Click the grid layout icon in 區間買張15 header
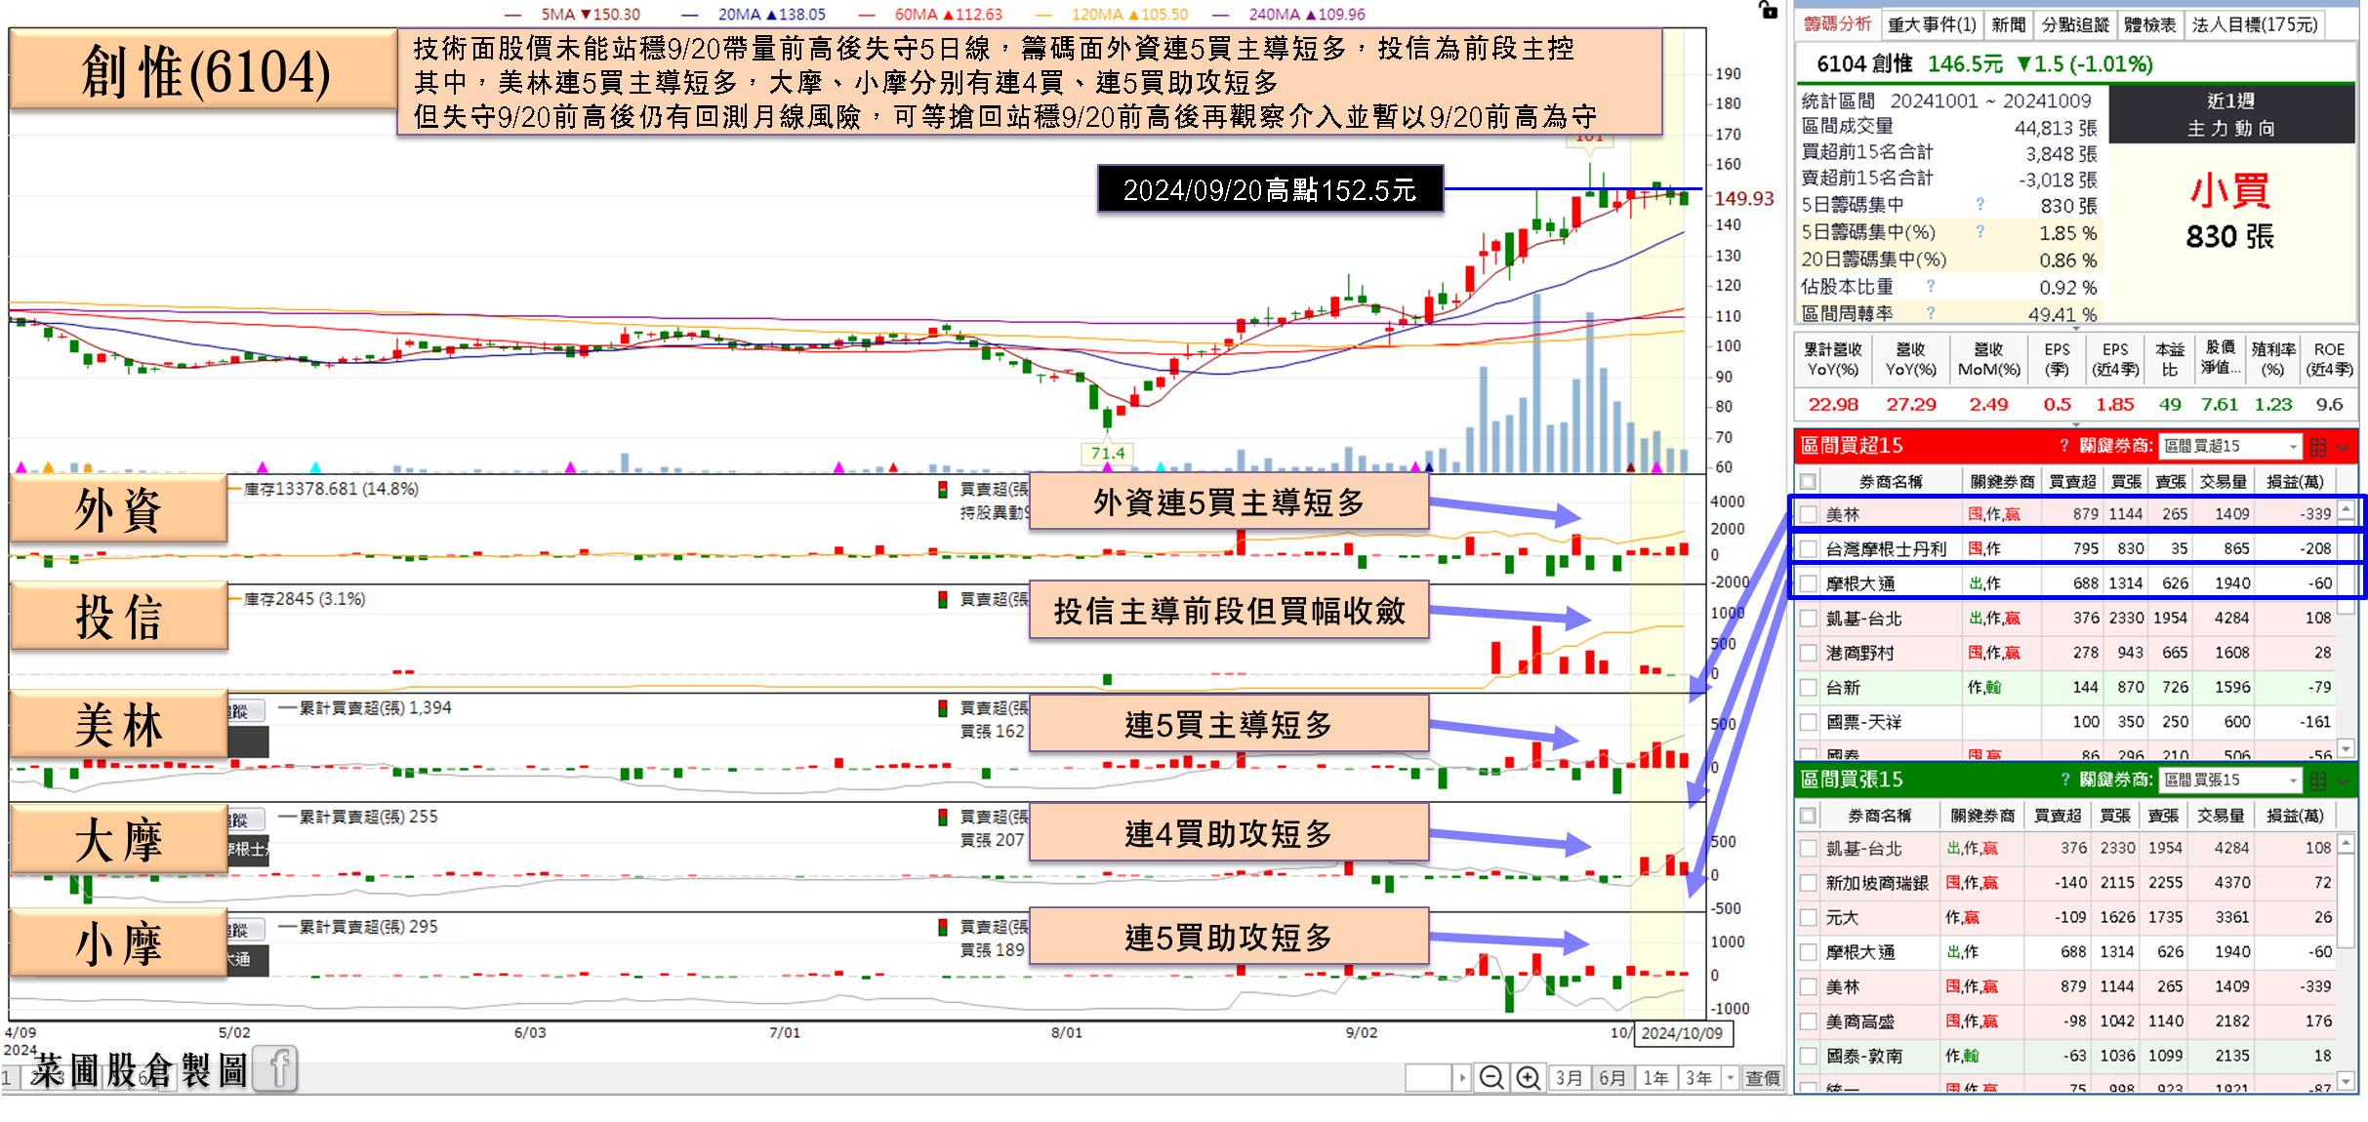Screen dimensions: 2368x1122 2318,781
